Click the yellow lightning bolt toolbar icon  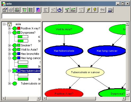point(95,10)
